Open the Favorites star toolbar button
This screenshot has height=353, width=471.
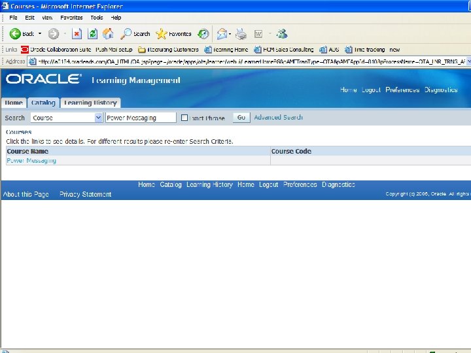pos(173,34)
